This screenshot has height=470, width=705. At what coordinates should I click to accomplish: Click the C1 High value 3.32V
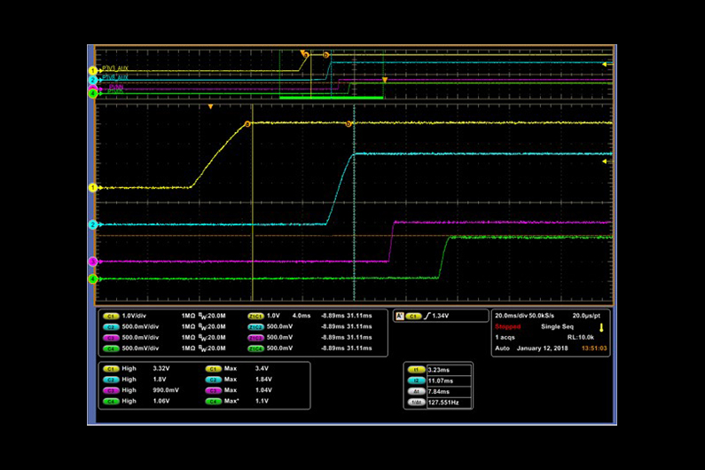click(161, 369)
